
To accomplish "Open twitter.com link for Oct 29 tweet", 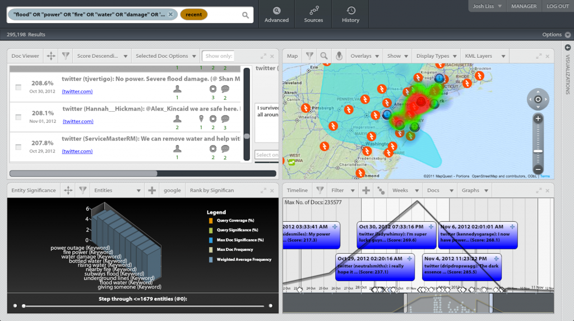I will point(77,151).
